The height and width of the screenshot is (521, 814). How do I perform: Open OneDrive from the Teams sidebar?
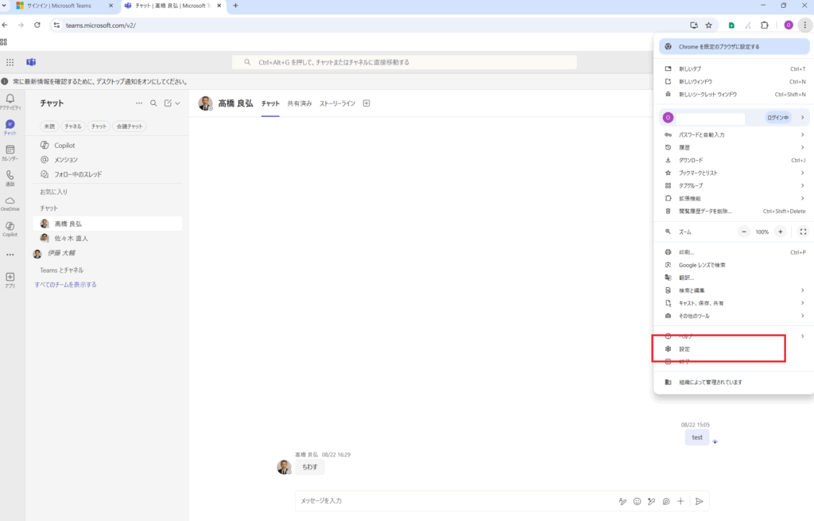(x=10, y=204)
